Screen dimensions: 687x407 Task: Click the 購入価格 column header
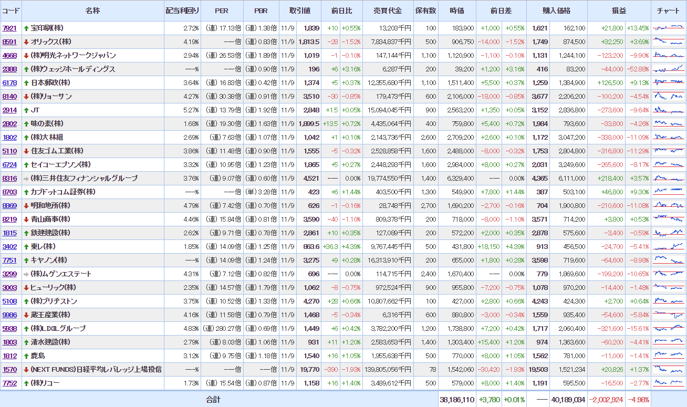[x=556, y=11]
